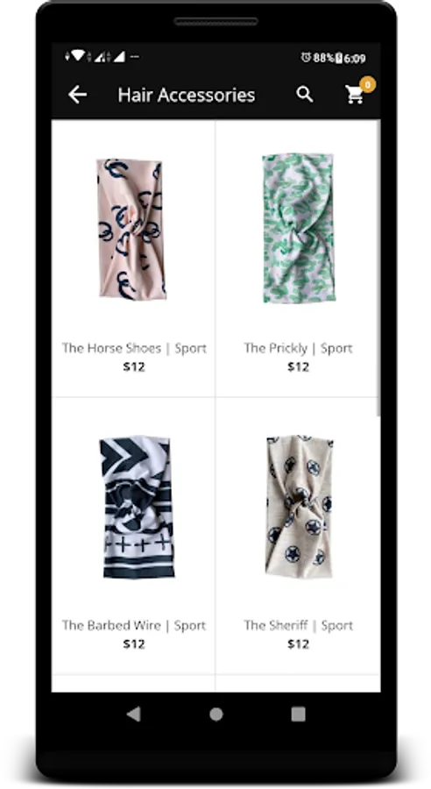Select 'The Barbed Wire | Sport' title
Viewport: 431px width, 789px height.
click(x=134, y=625)
